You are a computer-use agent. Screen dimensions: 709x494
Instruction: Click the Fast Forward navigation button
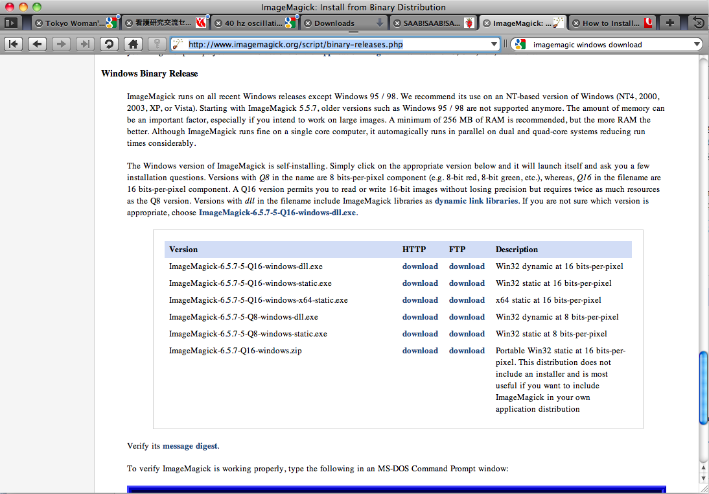click(84, 44)
